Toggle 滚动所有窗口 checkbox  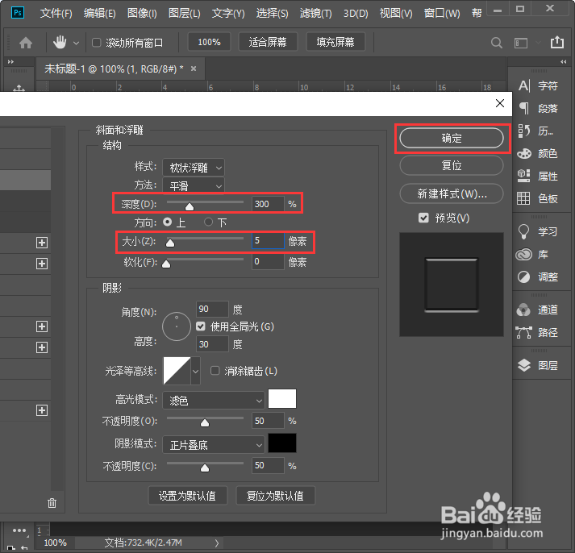point(97,43)
